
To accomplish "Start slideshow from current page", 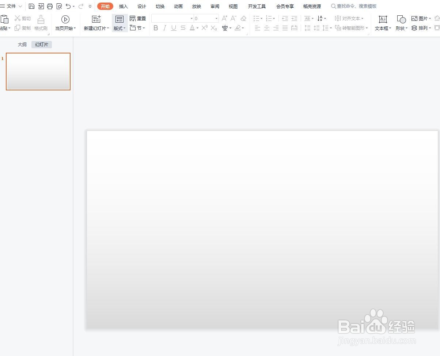I will [x=65, y=22].
